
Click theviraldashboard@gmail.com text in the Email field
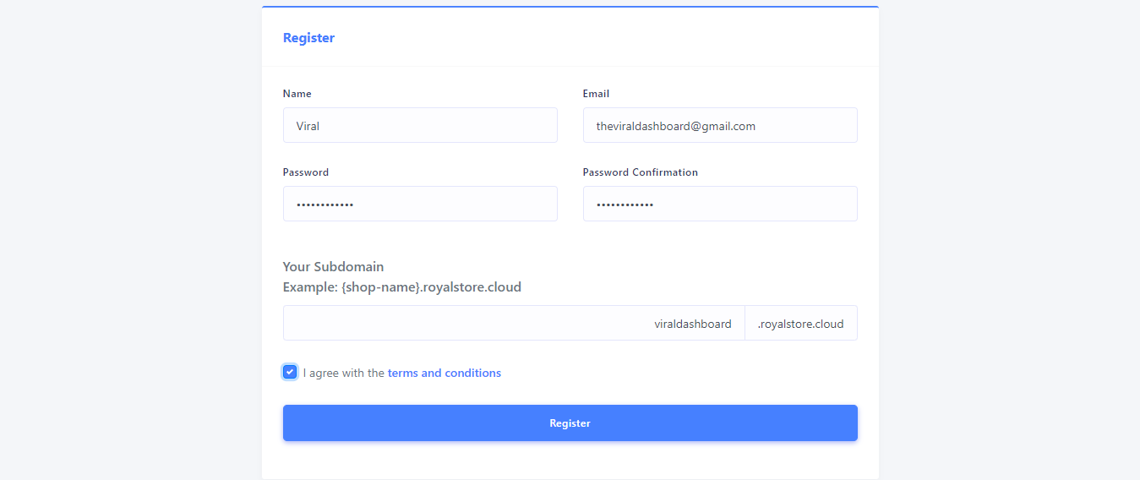tap(676, 126)
